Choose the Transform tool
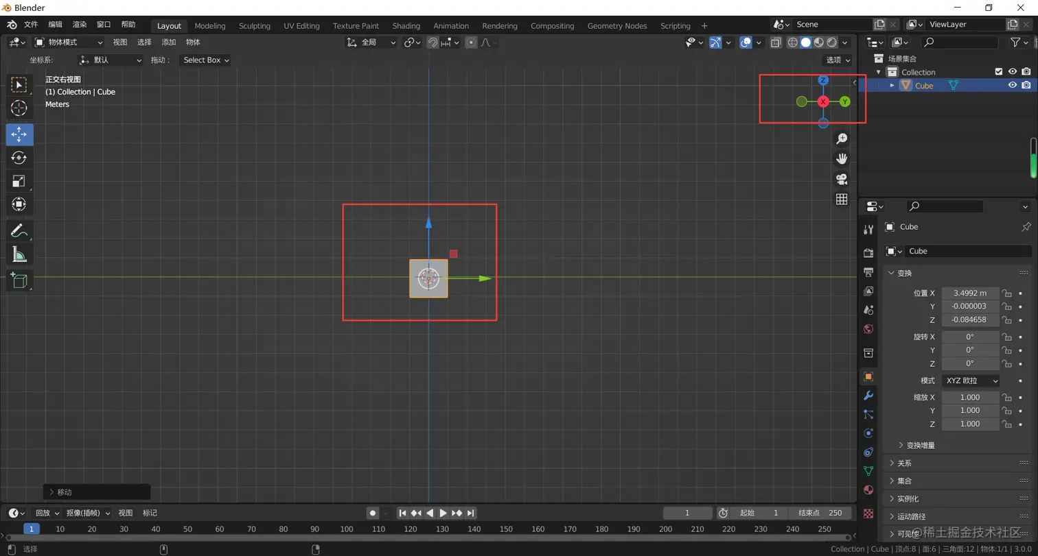Image resolution: width=1038 pixels, height=556 pixels. [x=19, y=204]
